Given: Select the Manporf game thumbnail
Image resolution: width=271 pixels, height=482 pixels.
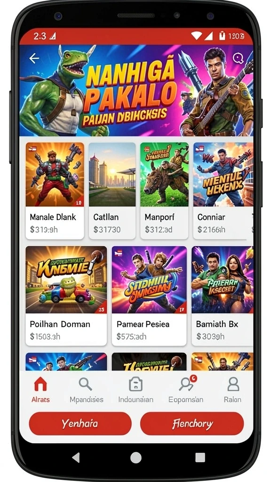Looking at the screenshot, I should pos(164,174).
